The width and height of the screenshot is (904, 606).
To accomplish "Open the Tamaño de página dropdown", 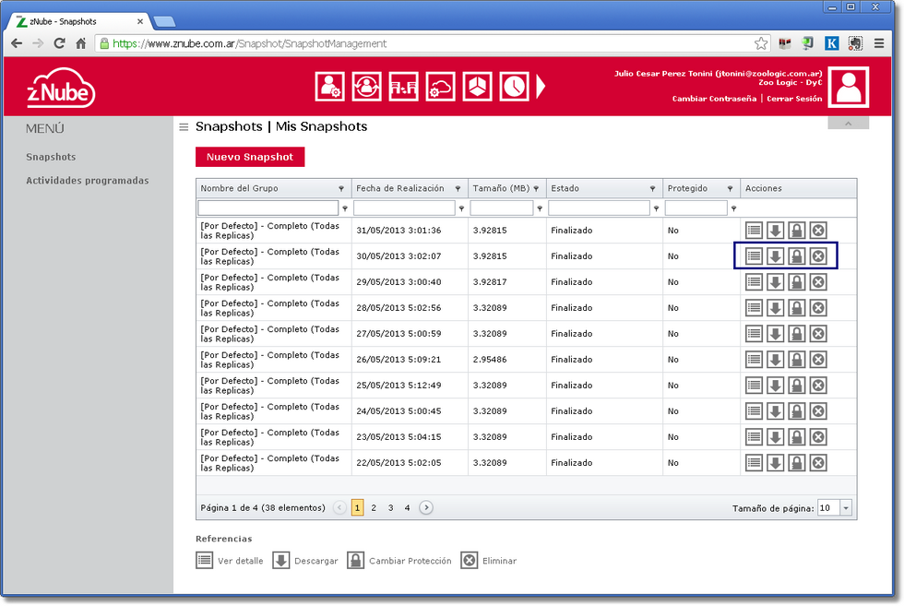I will pos(846,508).
